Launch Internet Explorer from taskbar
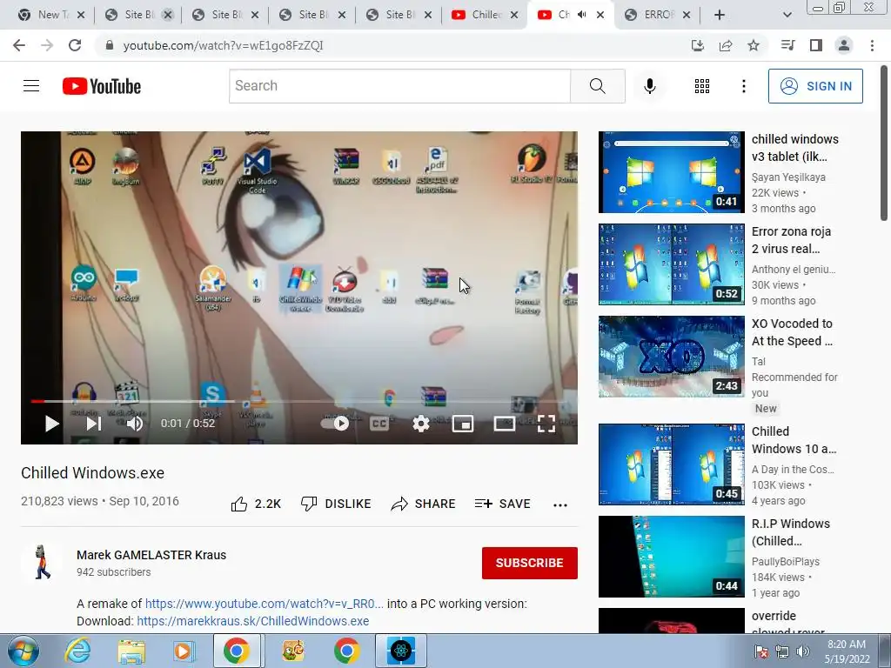891x668 pixels. tap(77, 651)
